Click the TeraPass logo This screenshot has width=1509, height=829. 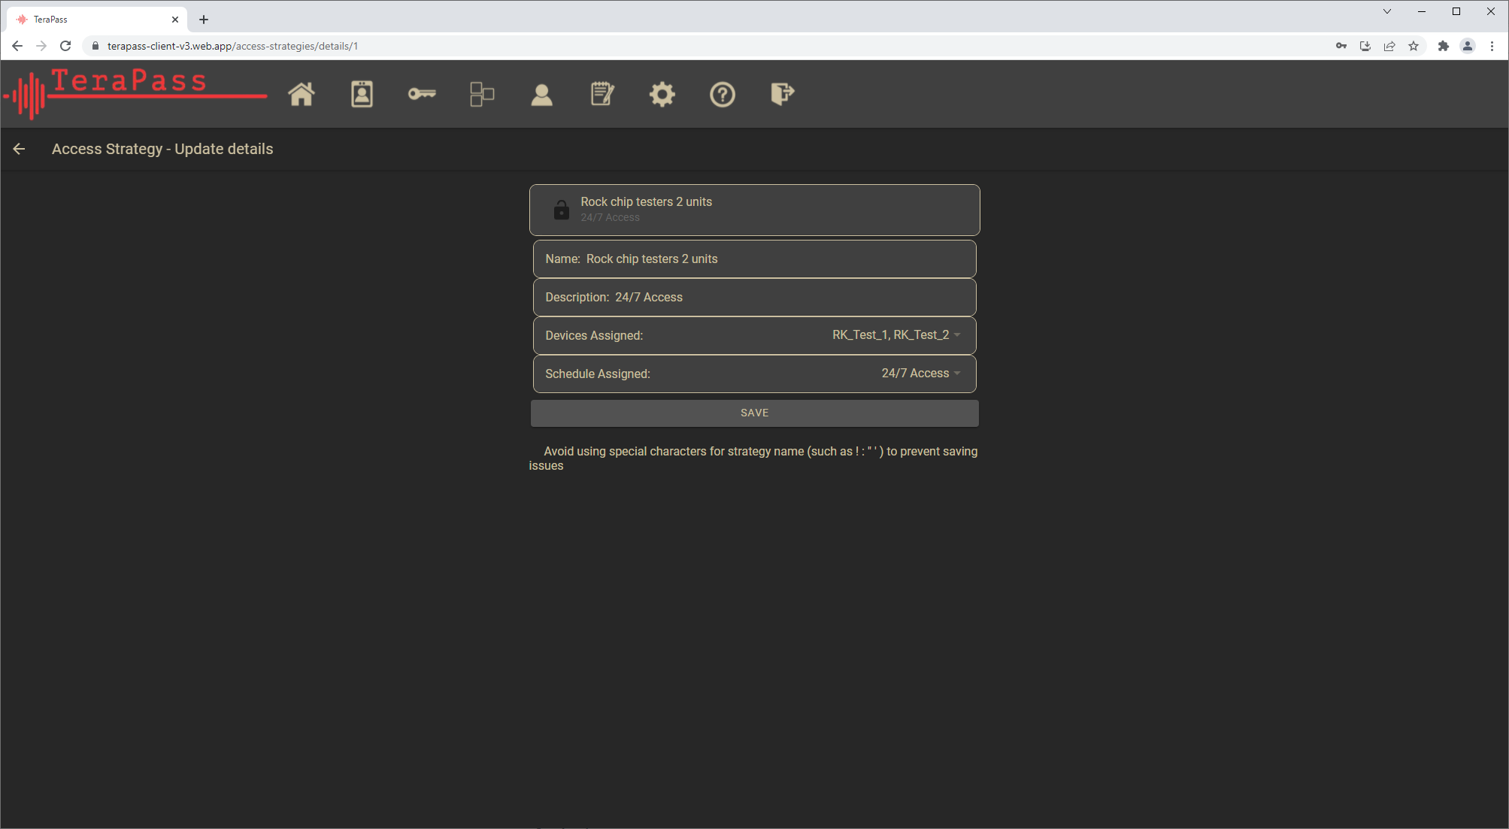pyautogui.click(x=135, y=92)
